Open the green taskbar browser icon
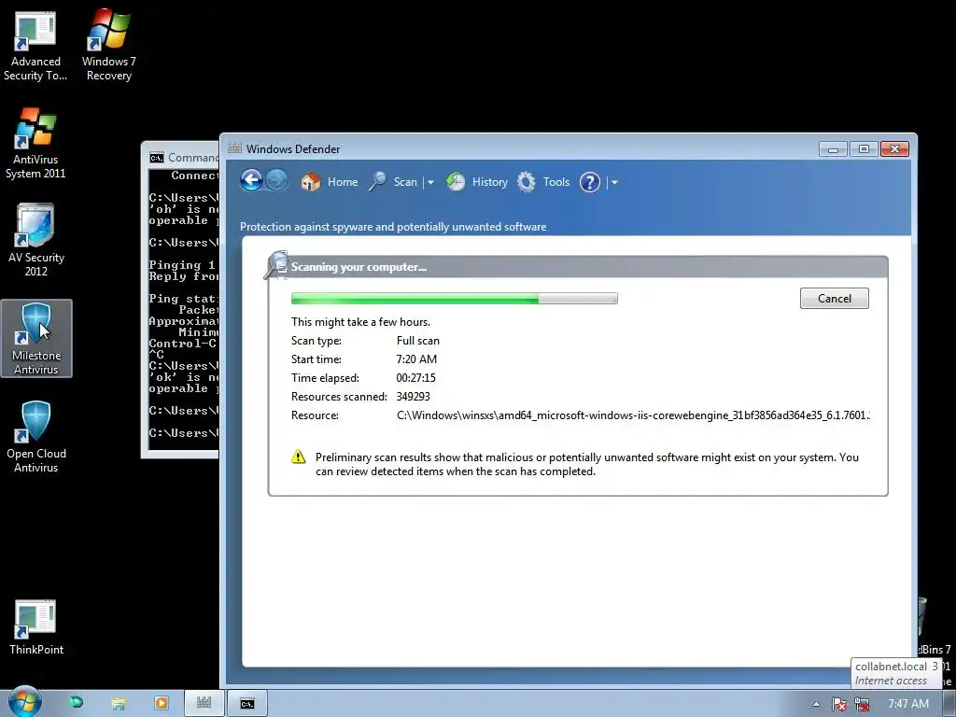Screen dimensions: 956x717 pyautogui.click(x=76, y=702)
